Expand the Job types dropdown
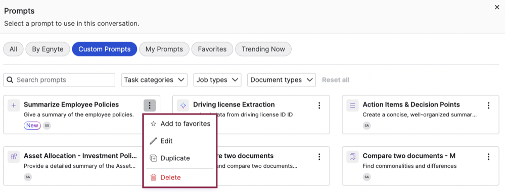The image size is (505, 192). [x=217, y=80]
